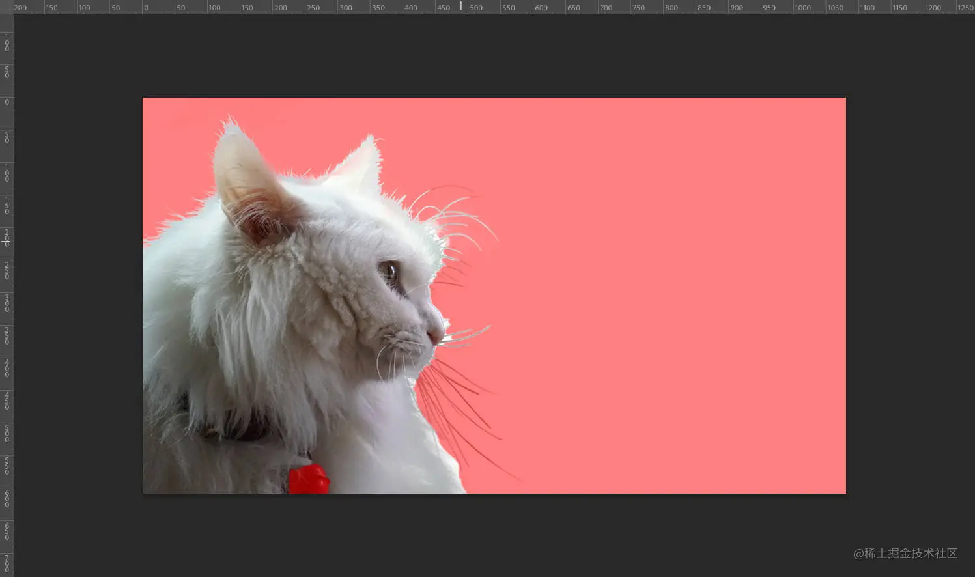
Task: Click the 500 mark on top ruler
Action: 476,7
